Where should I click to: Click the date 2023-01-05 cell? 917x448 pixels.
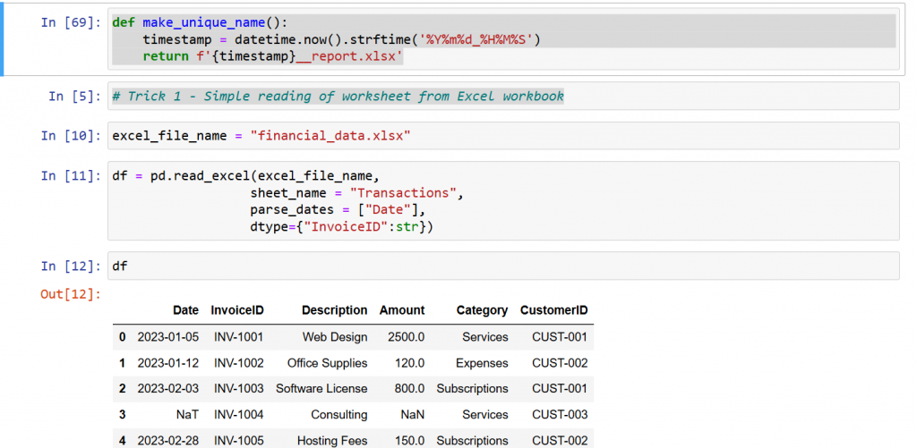click(168, 337)
